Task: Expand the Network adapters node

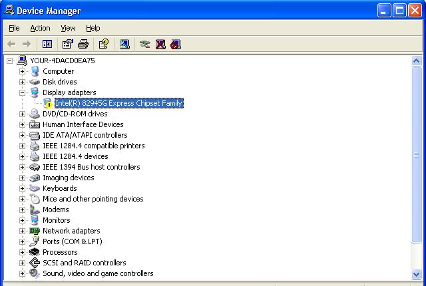Action: pos(22,231)
